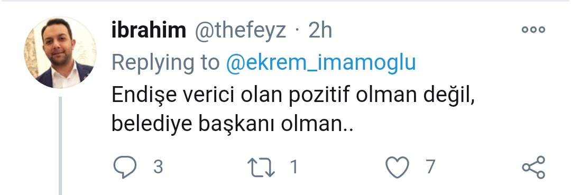Open the @thefeyz handle
Image resolution: width=571 pixels, height=195 pixels.
(241, 31)
